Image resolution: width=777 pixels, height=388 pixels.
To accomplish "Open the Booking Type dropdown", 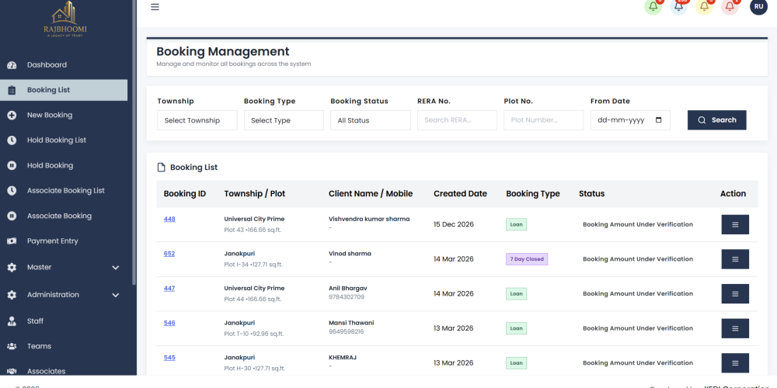I will [284, 120].
